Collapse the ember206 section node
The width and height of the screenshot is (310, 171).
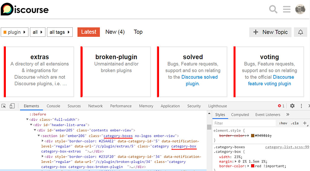point(39,136)
